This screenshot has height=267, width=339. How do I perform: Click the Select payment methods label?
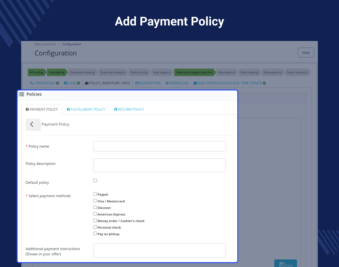click(x=50, y=196)
